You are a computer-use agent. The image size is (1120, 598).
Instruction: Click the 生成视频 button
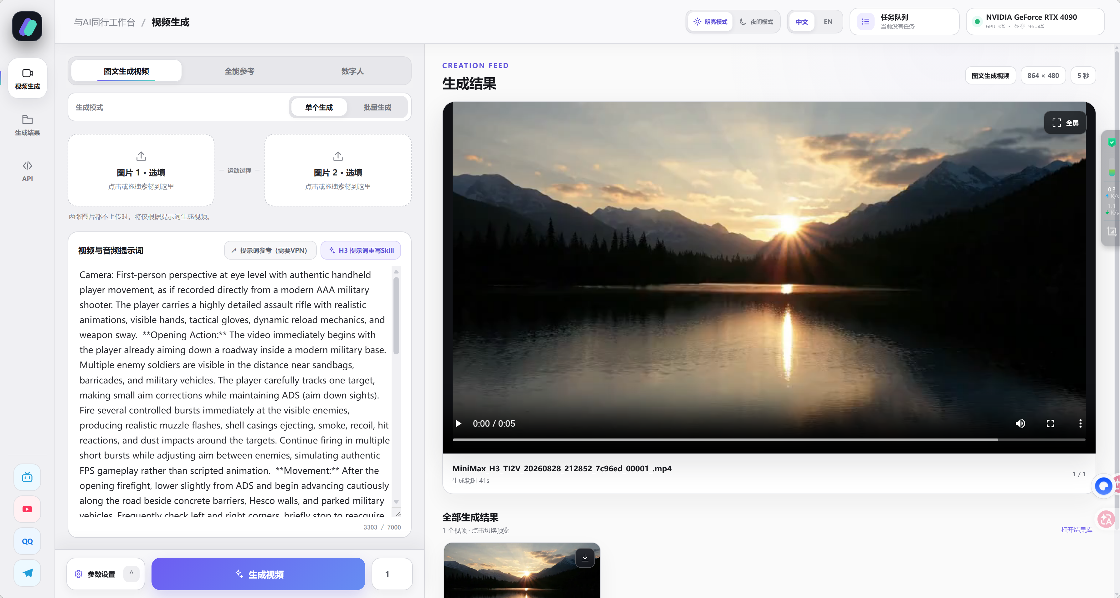[258, 574]
